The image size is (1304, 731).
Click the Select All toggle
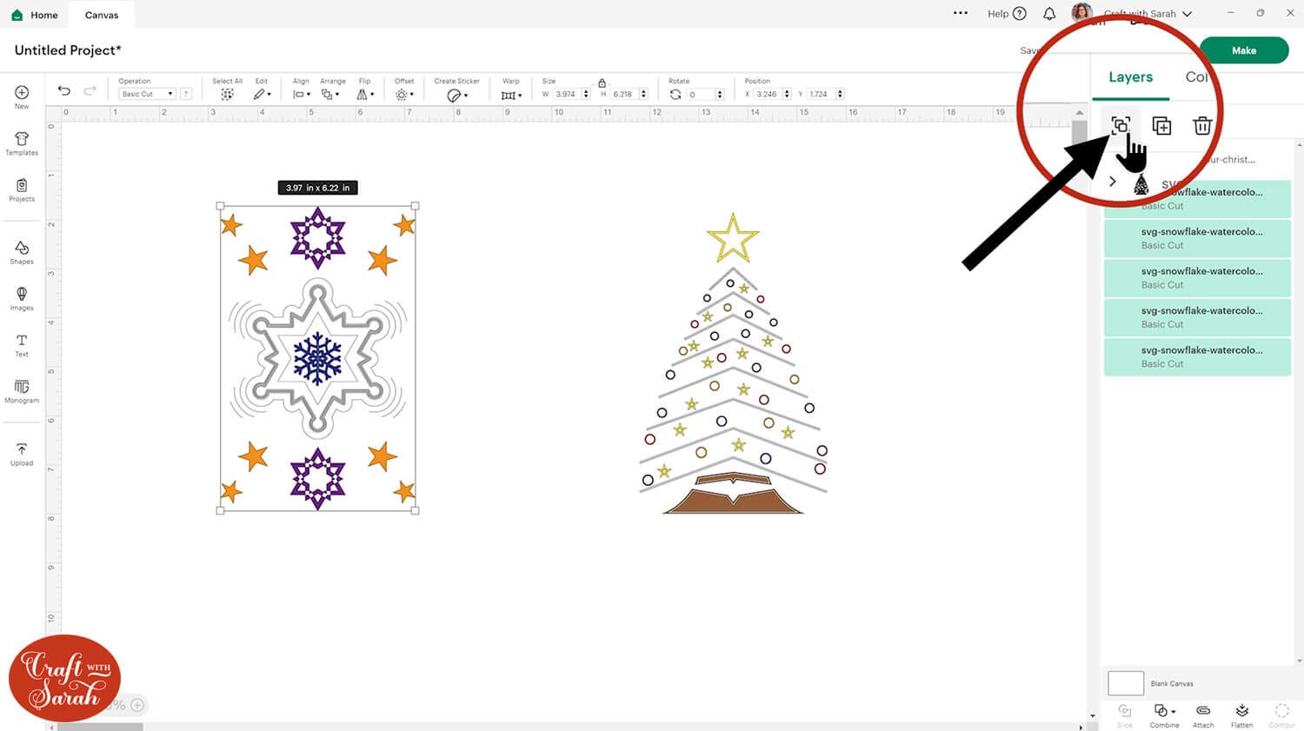[x=227, y=94]
